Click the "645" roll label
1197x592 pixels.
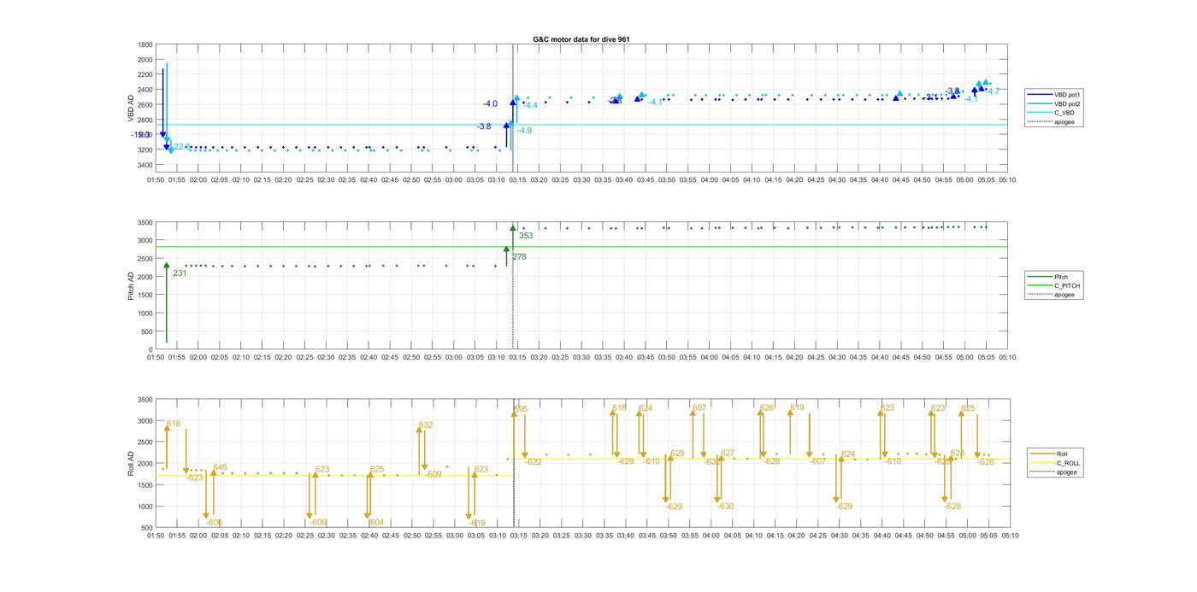click(x=220, y=467)
